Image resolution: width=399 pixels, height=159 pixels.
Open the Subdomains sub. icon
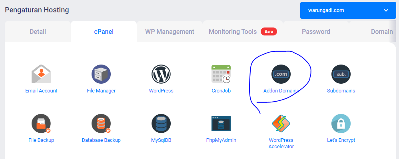[x=341, y=74]
